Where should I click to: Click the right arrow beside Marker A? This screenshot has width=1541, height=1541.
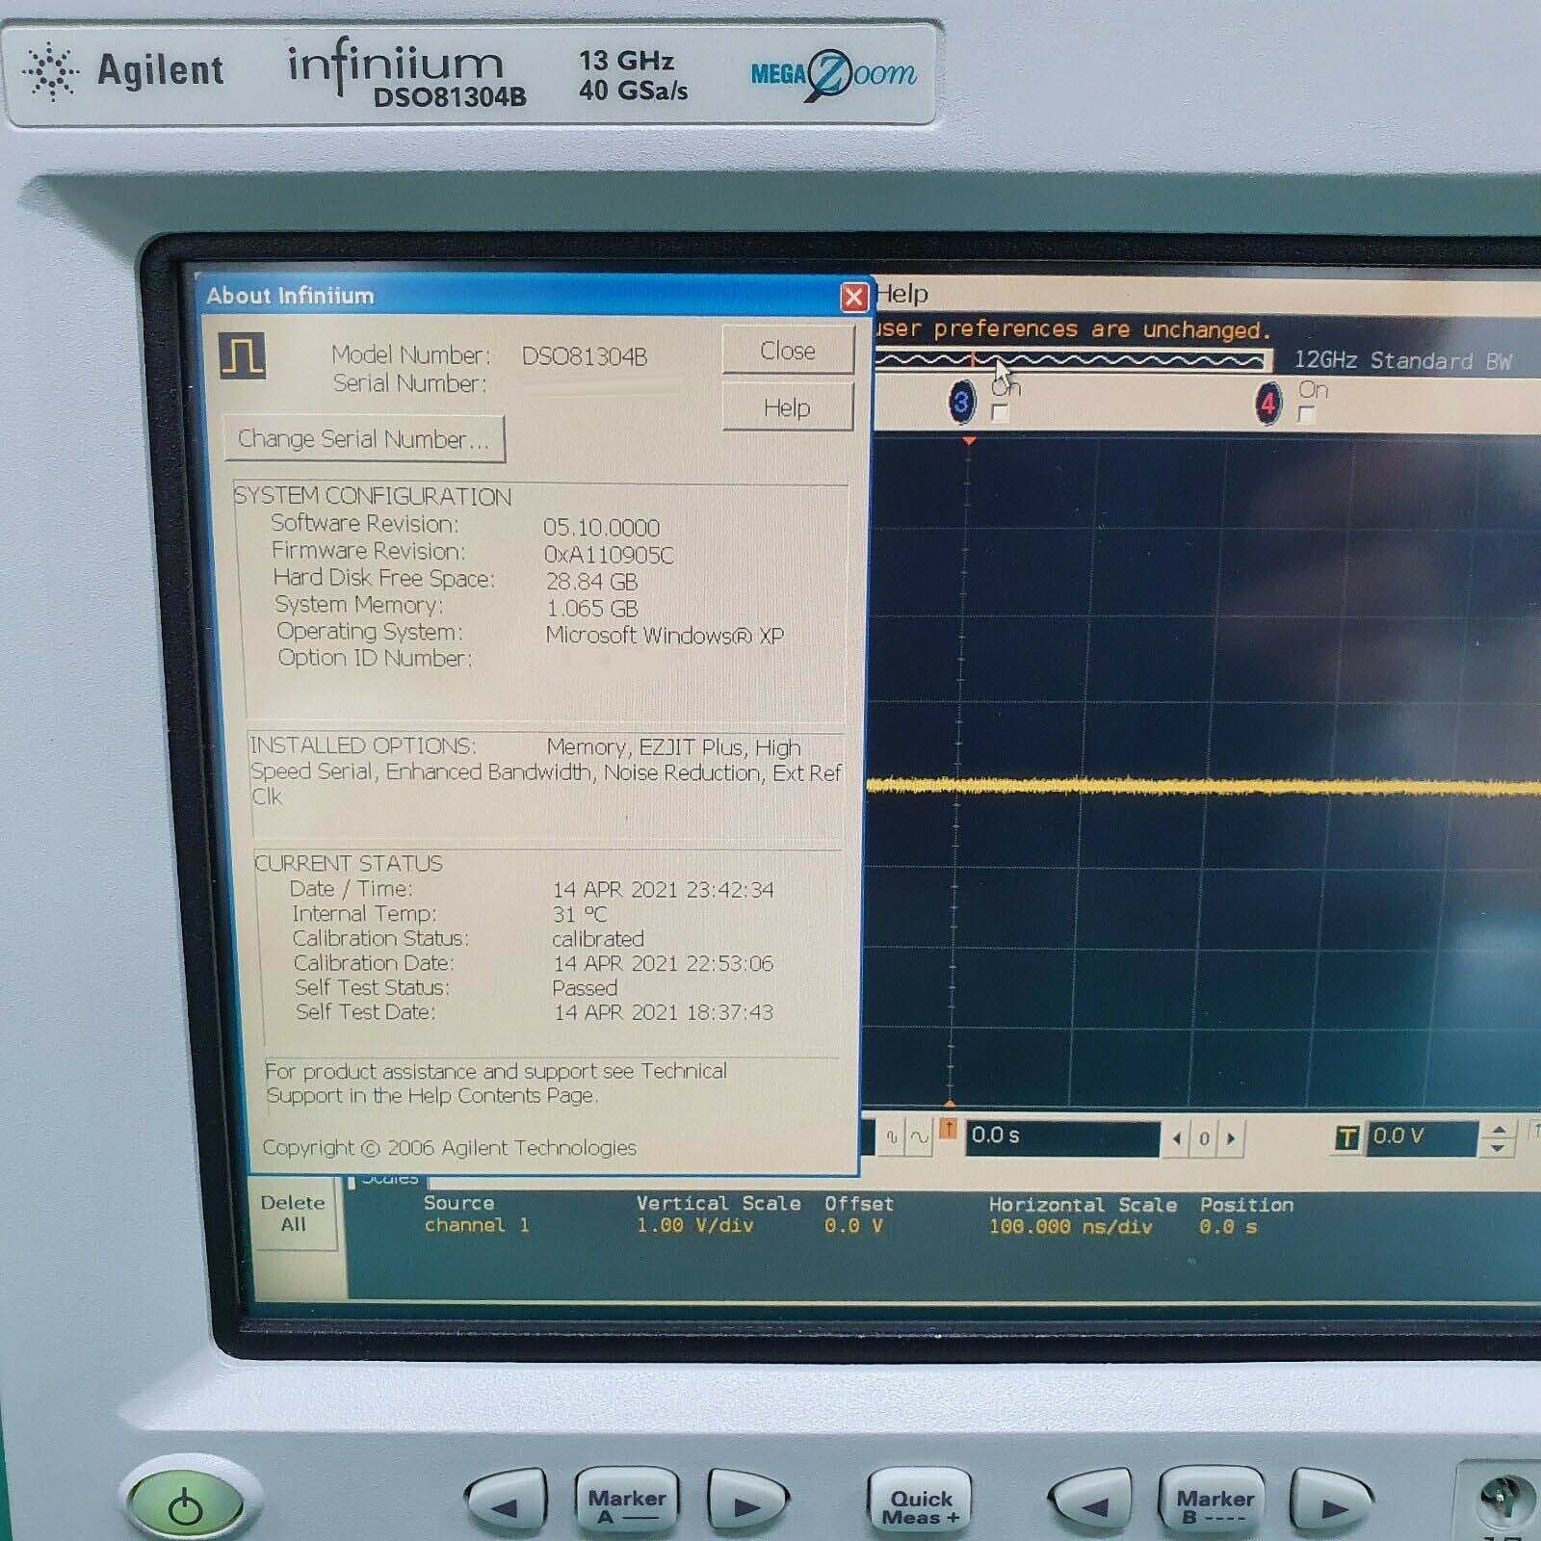coord(747,1504)
